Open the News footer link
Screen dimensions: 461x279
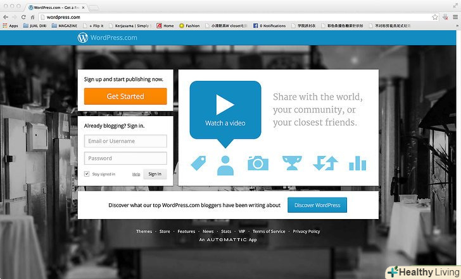[x=208, y=231]
